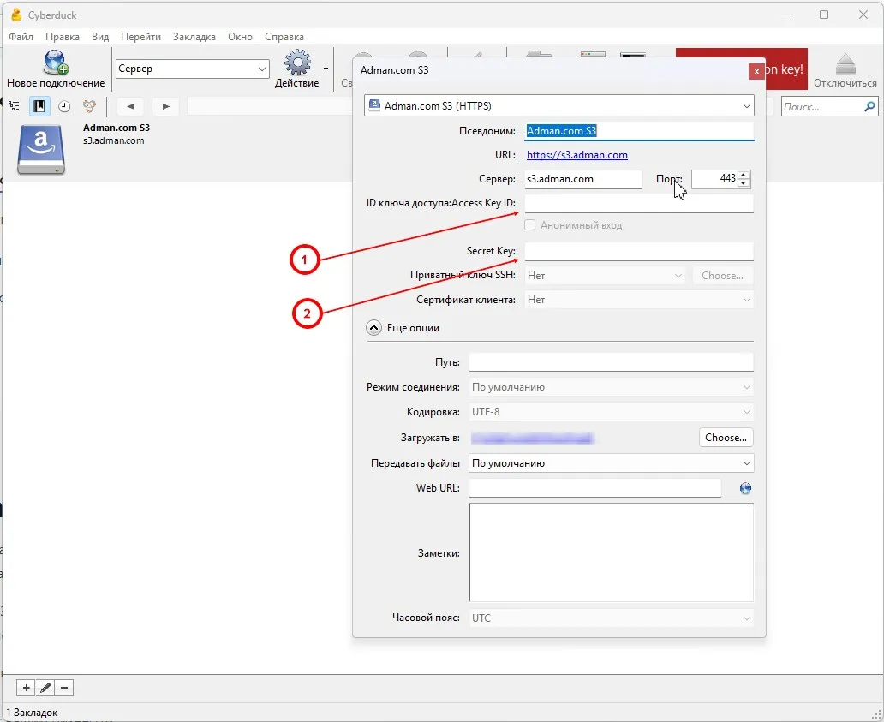
Task: Collapse the Ещё опции section
Action: (373, 327)
